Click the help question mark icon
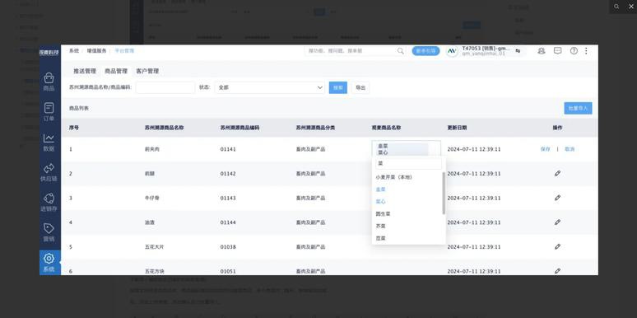Viewport: 637px width, 318px height. tap(574, 51)
